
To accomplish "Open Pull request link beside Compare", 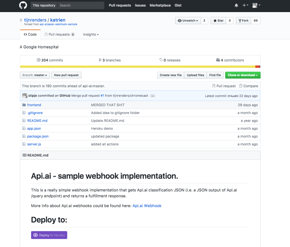I will coord(224,86).
